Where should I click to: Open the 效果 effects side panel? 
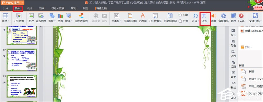coord(233,75)
